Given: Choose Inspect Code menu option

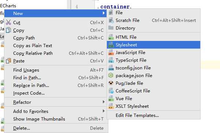Looking at the screenshot, I should (x=56, y=93).
